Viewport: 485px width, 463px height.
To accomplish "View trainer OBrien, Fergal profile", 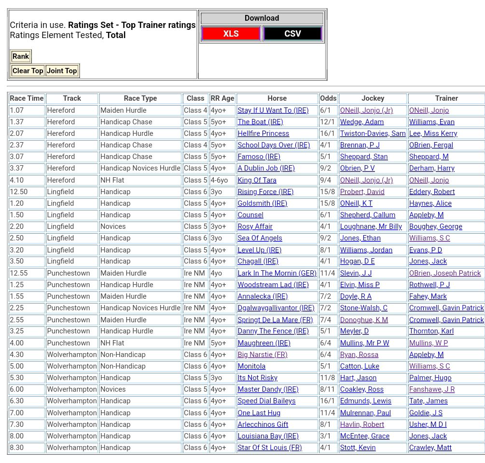I will click(x=431, y=145).
